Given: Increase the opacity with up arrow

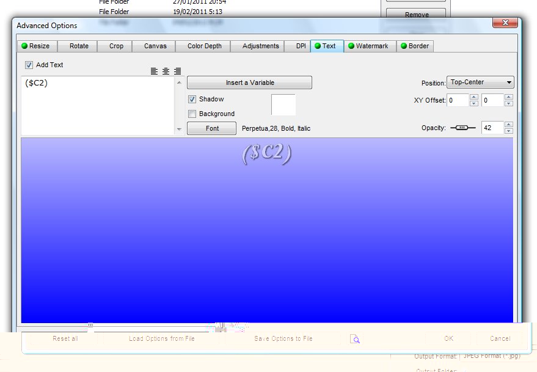Looking at the screenshot, I should [x=508, y=125].
